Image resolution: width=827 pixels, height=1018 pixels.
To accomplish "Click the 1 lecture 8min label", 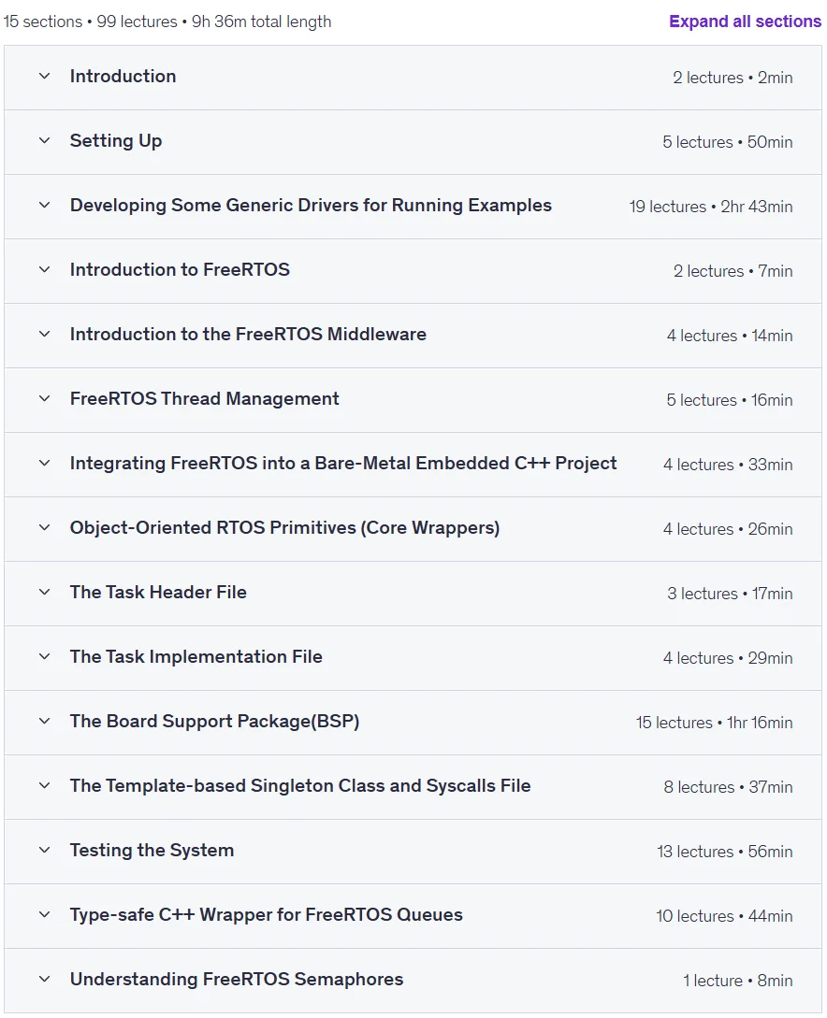I will (737, 981).
